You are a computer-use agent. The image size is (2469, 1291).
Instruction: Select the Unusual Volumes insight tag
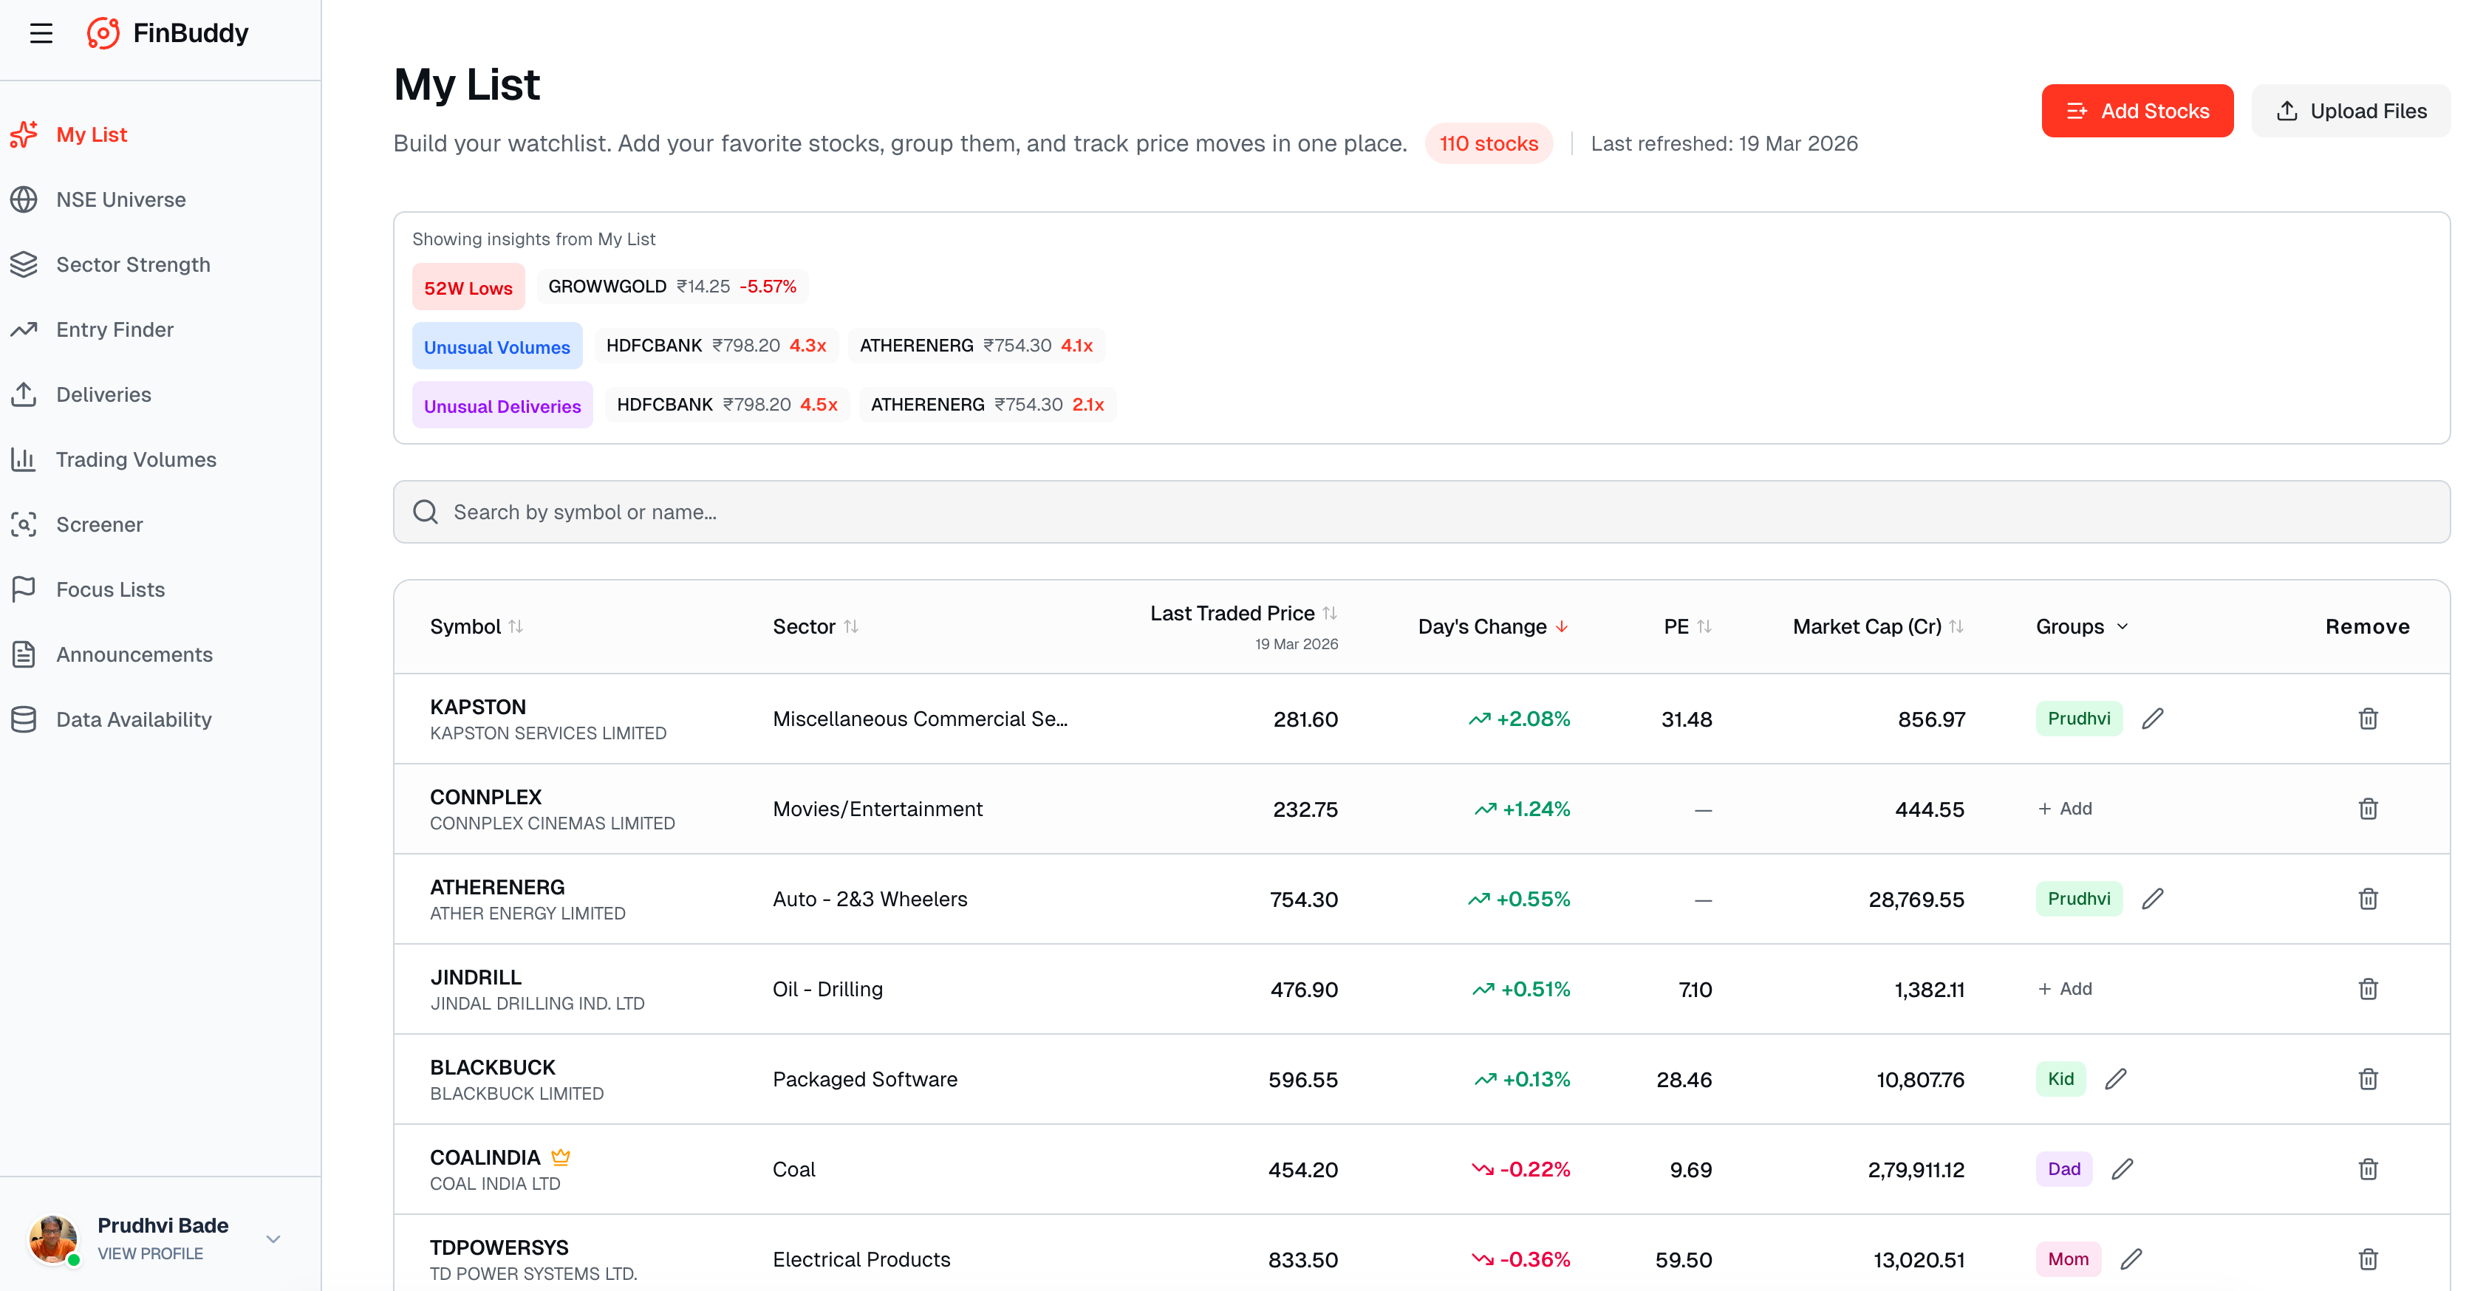pos(497,347)
